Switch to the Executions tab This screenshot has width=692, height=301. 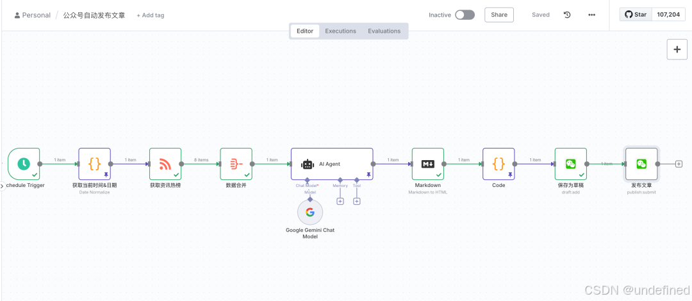pos(341,31)
